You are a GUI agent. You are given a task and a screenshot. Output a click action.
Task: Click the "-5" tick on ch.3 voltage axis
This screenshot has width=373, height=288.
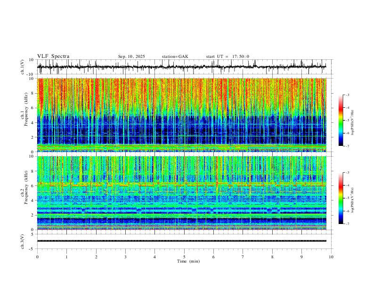(32, 249)
